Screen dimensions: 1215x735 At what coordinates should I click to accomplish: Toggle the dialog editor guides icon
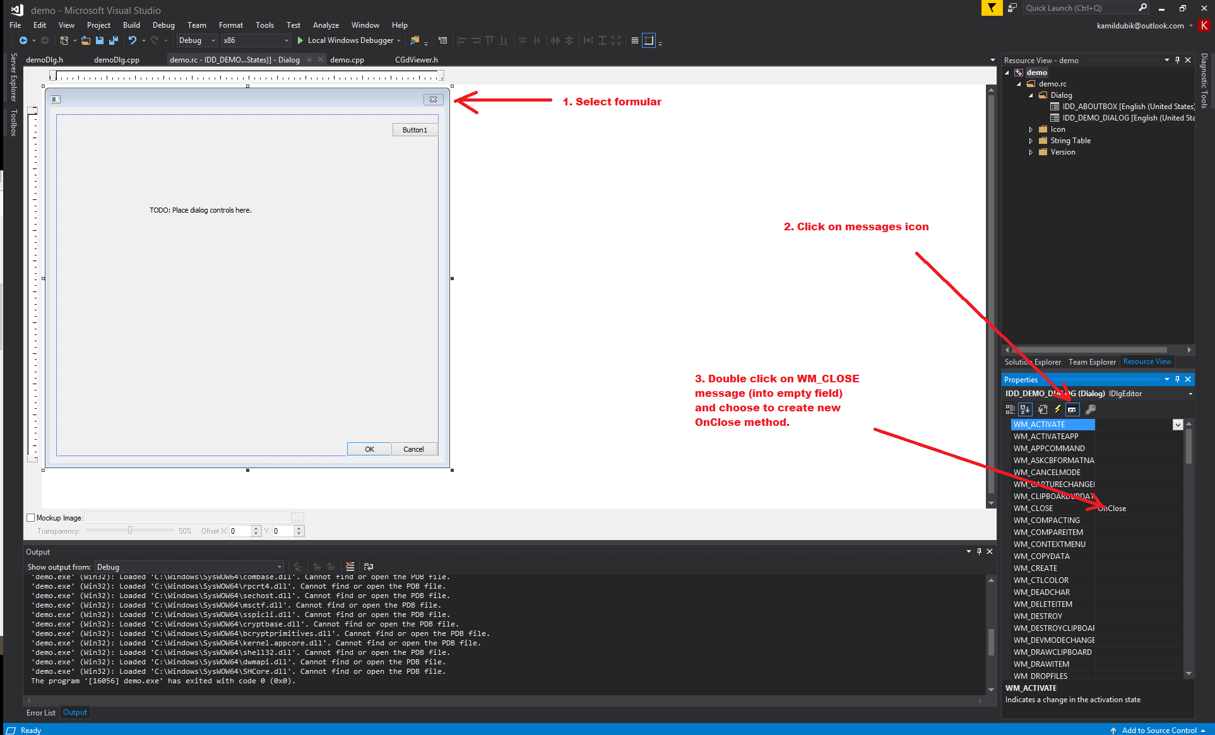click(649, 40)
